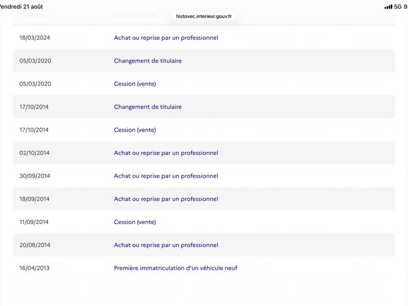Image resolution: width=408 pixels, height=306 pixels.
Task: Open Changement de titulaire dated 05/03/2020
Action: 148,61
